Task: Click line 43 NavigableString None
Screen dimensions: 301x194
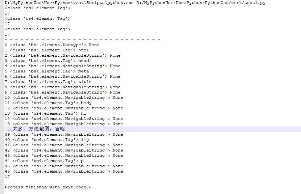Action: (64, 156)
